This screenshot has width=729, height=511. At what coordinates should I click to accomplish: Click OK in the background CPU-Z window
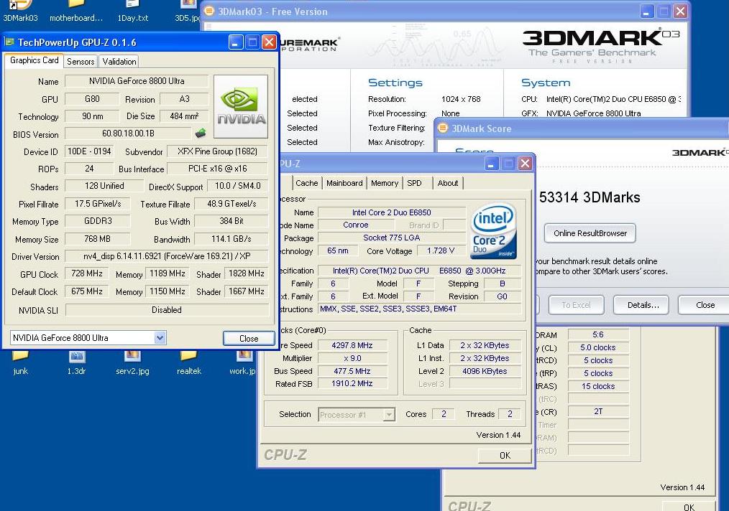tap(689, 507)
